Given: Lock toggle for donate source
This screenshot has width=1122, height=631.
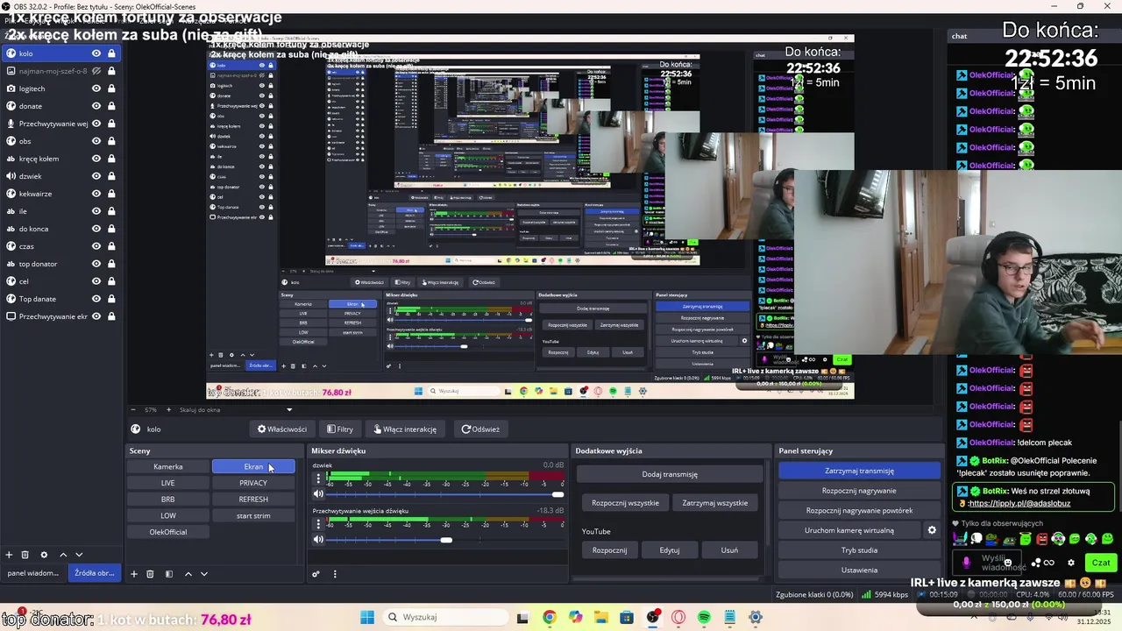Looking at the screenshot, I should [x=111, y=106].
